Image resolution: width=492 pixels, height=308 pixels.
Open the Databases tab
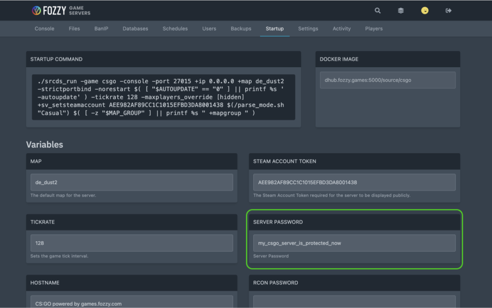[x=135, y=28]
